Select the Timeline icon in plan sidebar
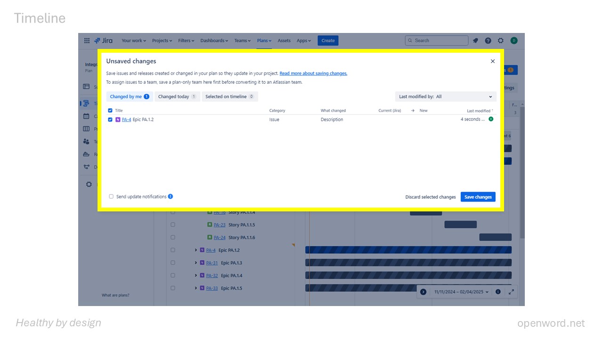This screenshot has height=339, width=603. point(86,104)
